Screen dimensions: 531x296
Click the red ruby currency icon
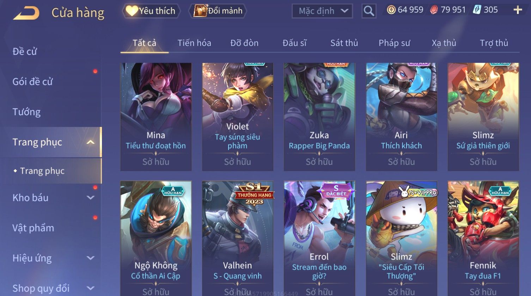(x=434, y=10)
